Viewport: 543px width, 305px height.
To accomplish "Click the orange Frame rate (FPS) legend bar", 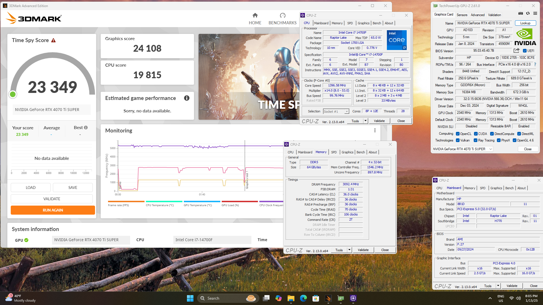I will 126,201.
